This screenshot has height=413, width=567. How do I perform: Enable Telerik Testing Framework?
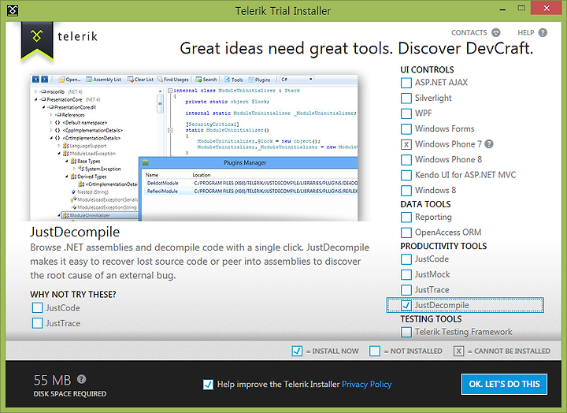[406, 332]
